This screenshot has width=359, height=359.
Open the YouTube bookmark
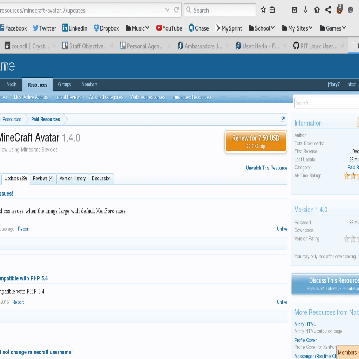point(169,28)
